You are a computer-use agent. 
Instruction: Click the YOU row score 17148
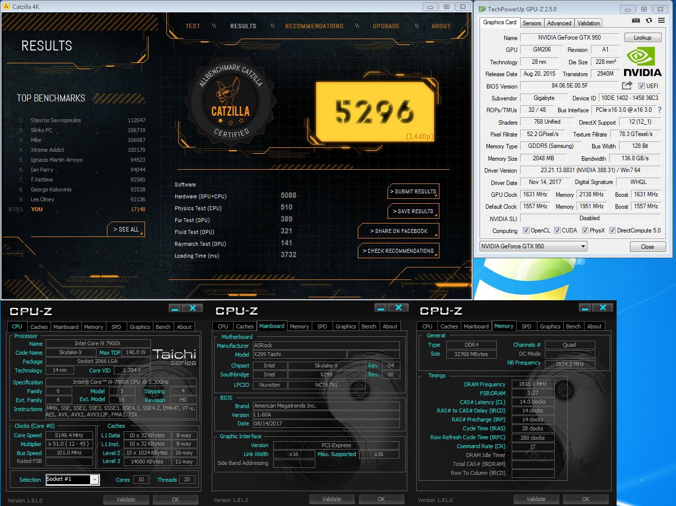click(138, 209)
